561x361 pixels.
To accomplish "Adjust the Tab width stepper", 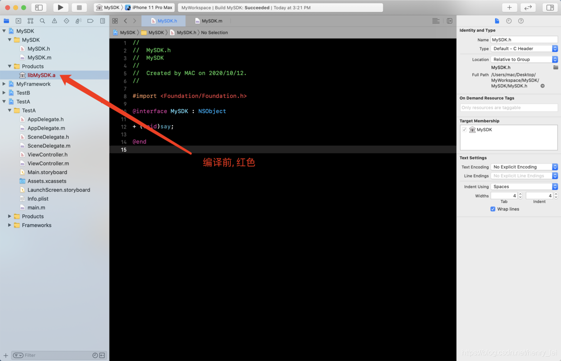I will click(x=520, y=196).
